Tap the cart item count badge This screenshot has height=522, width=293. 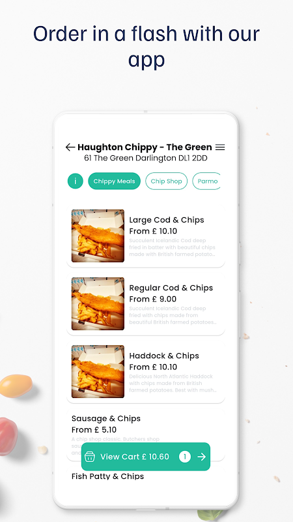pos(185,457)
